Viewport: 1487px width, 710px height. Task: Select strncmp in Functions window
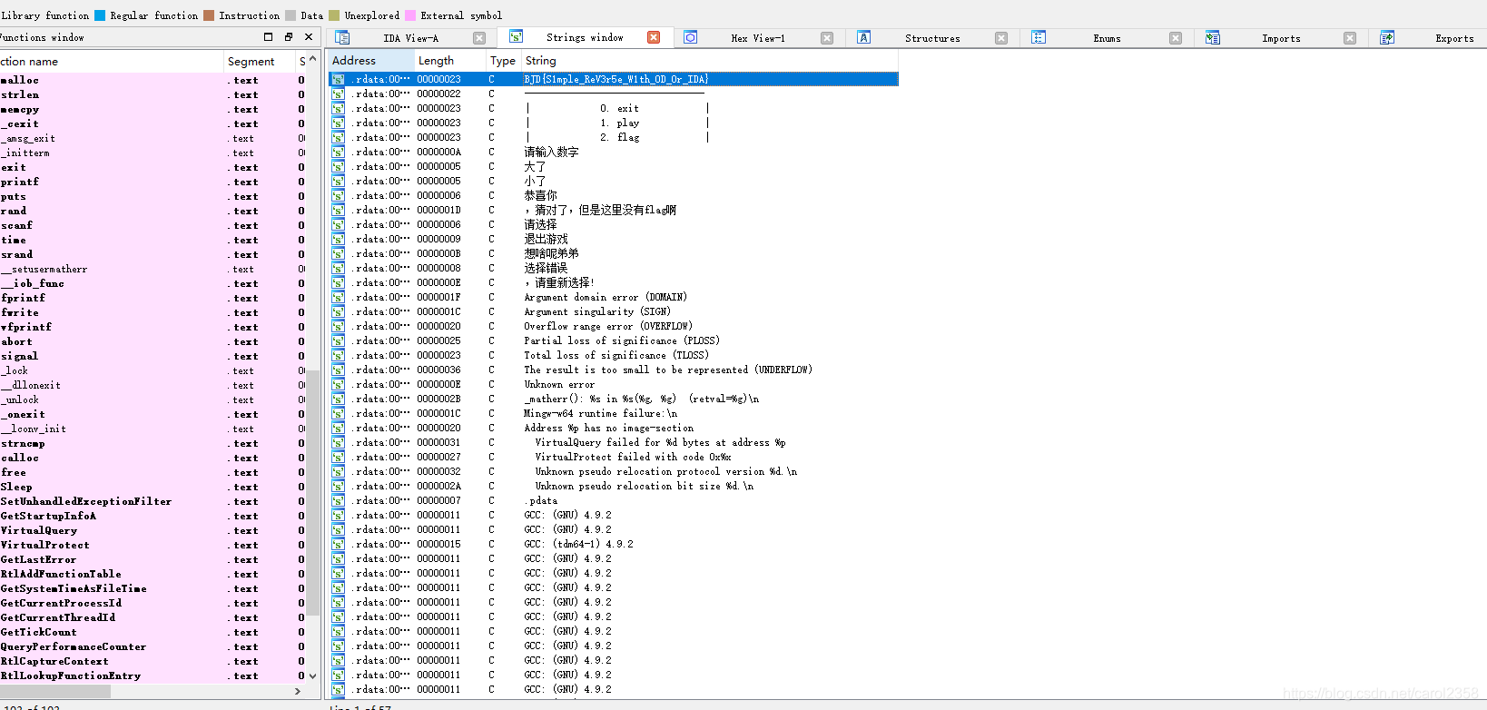(153, 443)
